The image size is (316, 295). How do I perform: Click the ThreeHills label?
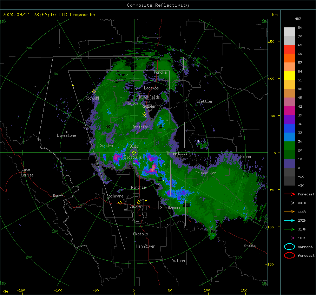177,153
